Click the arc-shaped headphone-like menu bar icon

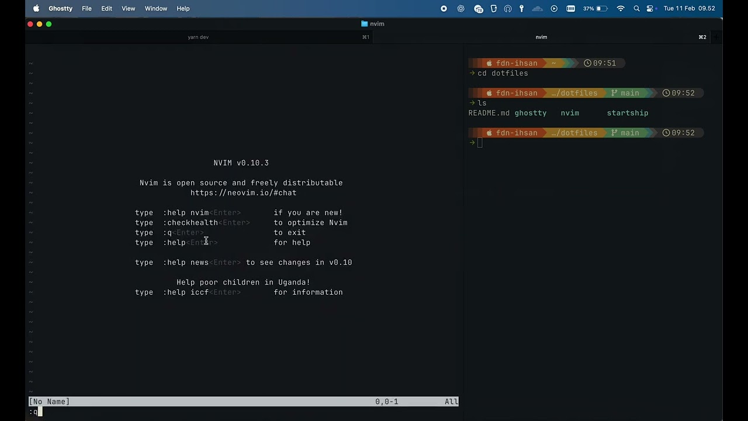click(507, 8)
